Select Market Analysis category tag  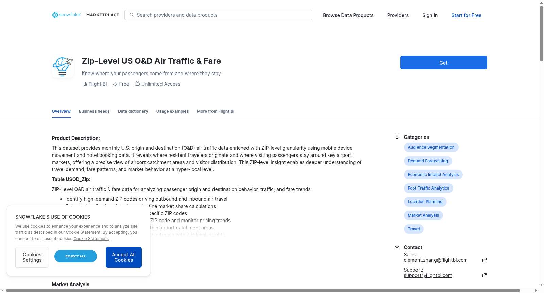(423, 215)
